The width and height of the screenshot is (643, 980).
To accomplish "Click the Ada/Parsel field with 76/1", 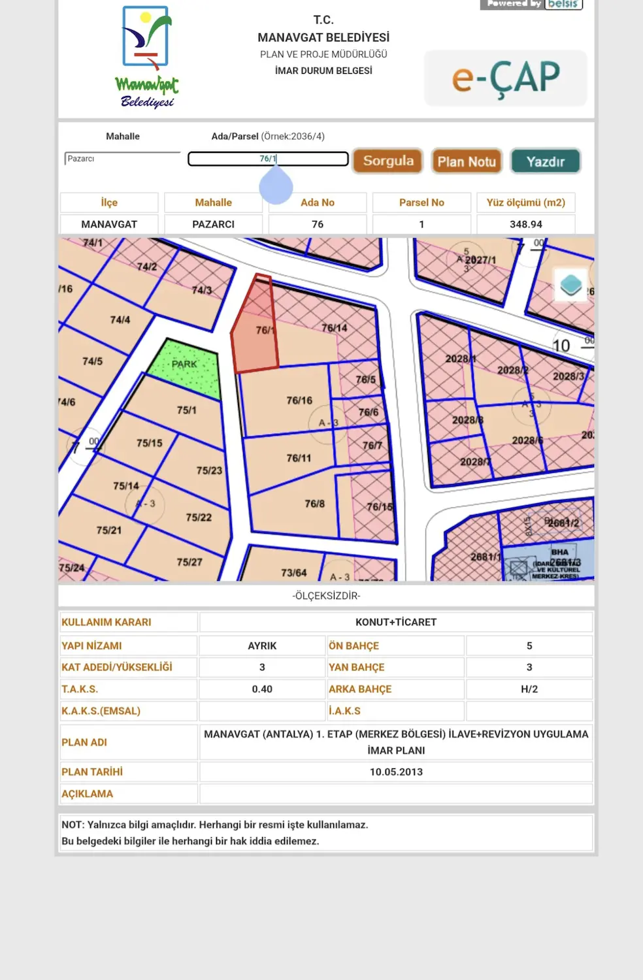I will [268, 159].
